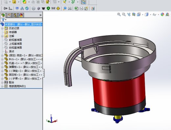Click the blue magnifier search icon

coord(65,9)
